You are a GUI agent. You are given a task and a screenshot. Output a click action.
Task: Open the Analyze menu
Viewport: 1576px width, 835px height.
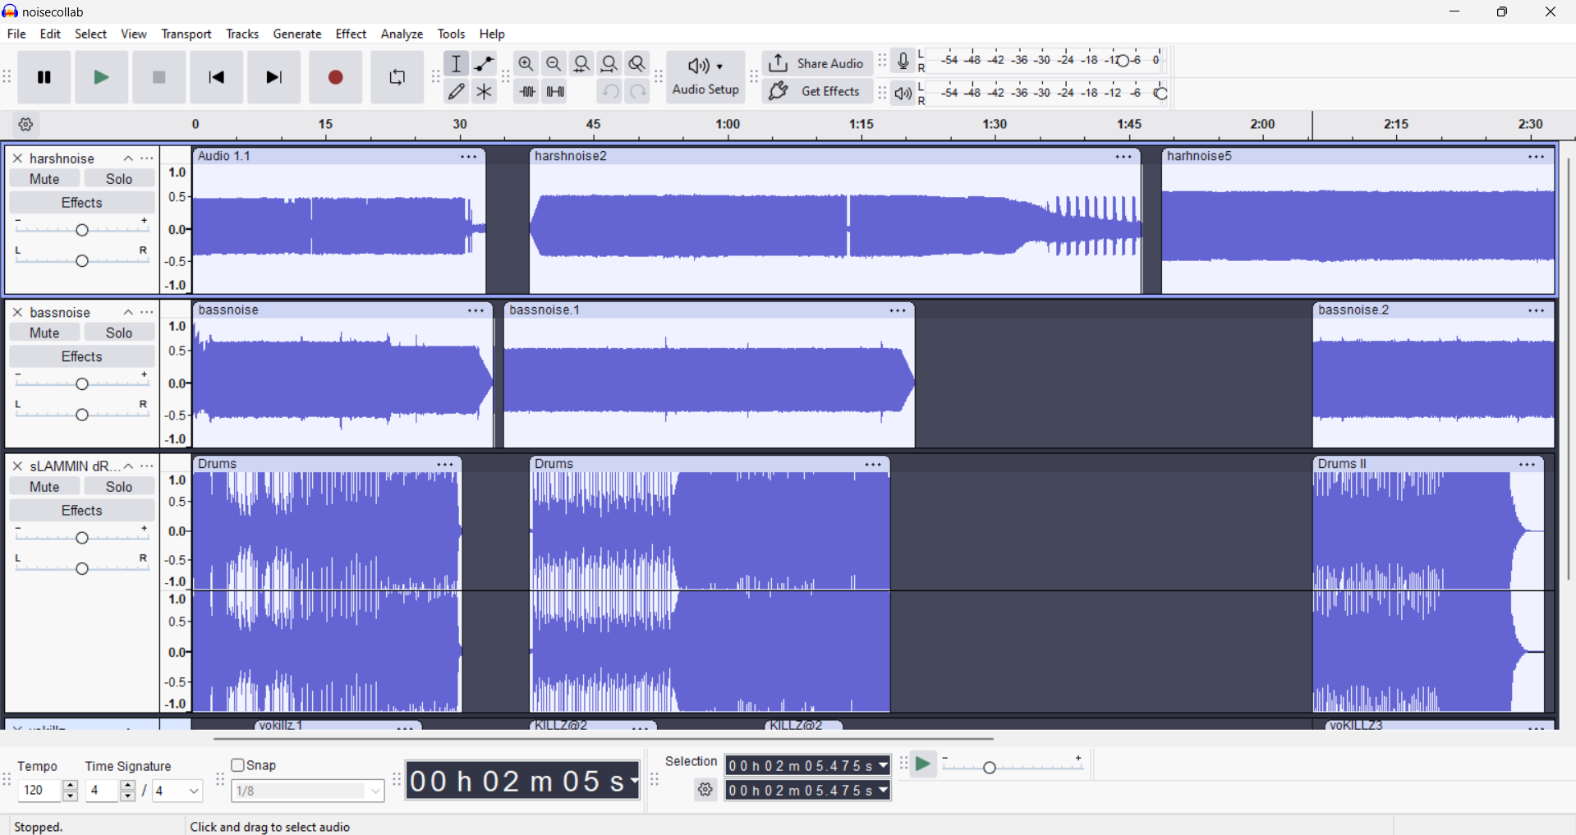coord(402,34)
